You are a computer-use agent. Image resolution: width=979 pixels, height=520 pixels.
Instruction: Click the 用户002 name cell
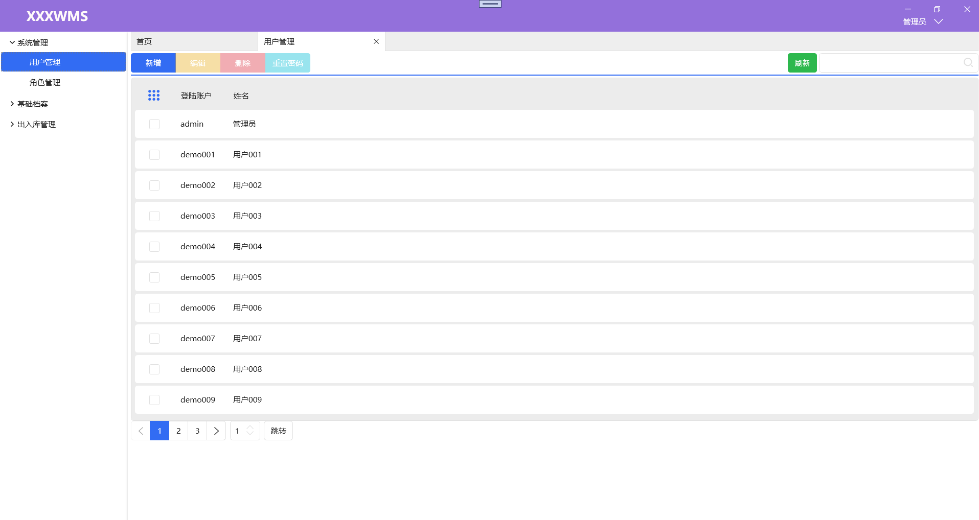tap(247, 185)
